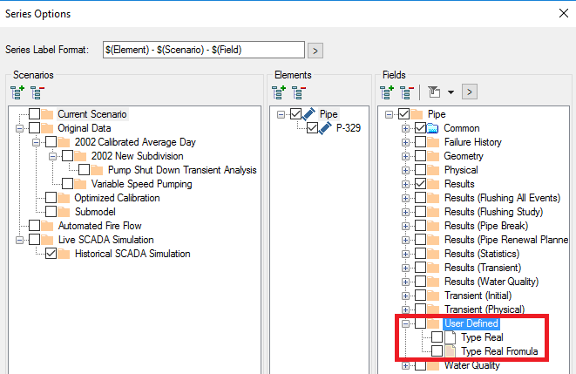Uncheck the P-329 element checkbox

pyautogui.click(x=312, y=128)
